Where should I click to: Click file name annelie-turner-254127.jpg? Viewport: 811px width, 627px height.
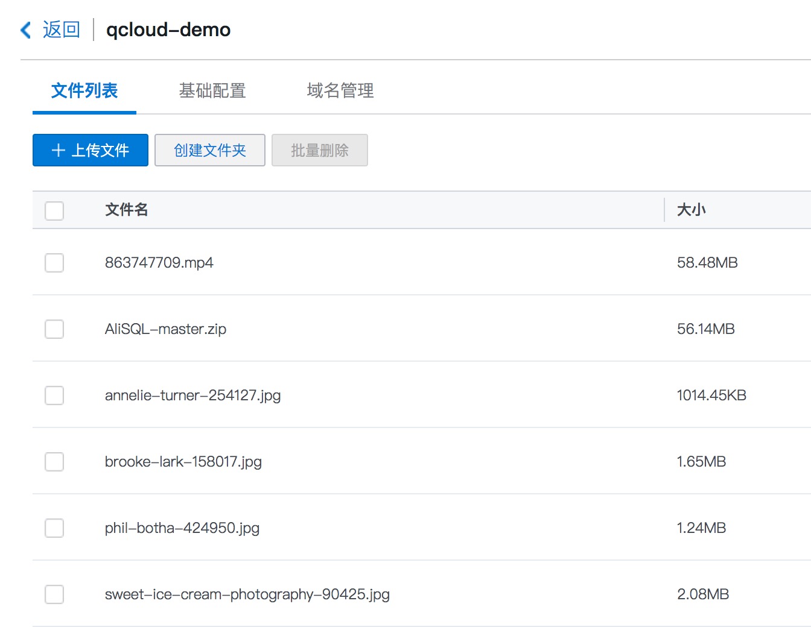pyautogui.click(x=193, y=395)
